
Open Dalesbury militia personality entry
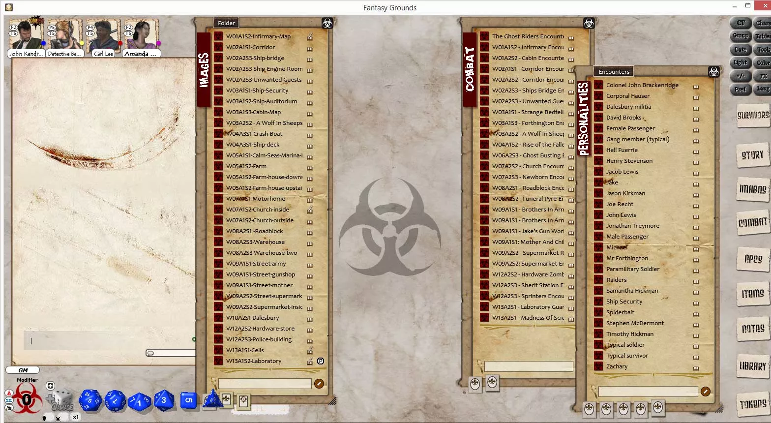tap(628, 107)
